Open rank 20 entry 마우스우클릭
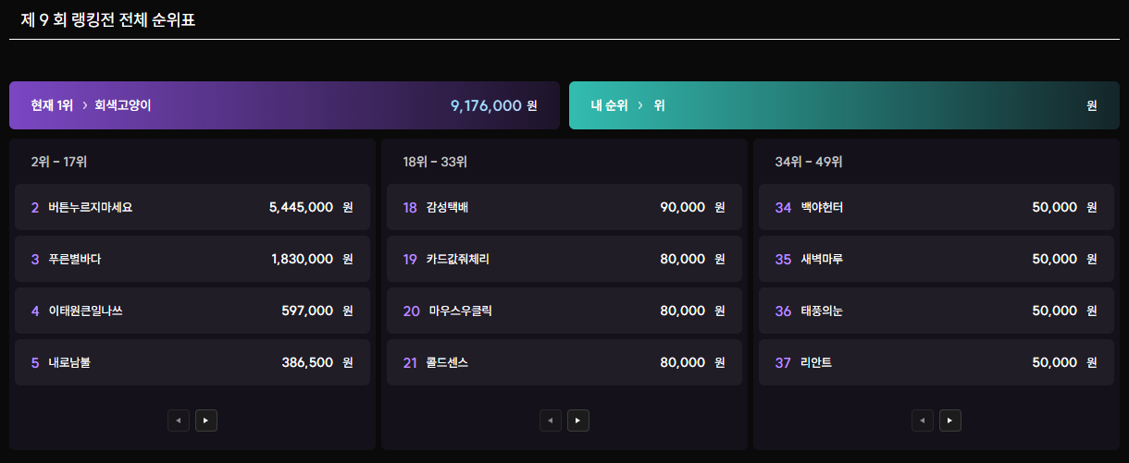The image size is (1129, 463). coord(564,311)
